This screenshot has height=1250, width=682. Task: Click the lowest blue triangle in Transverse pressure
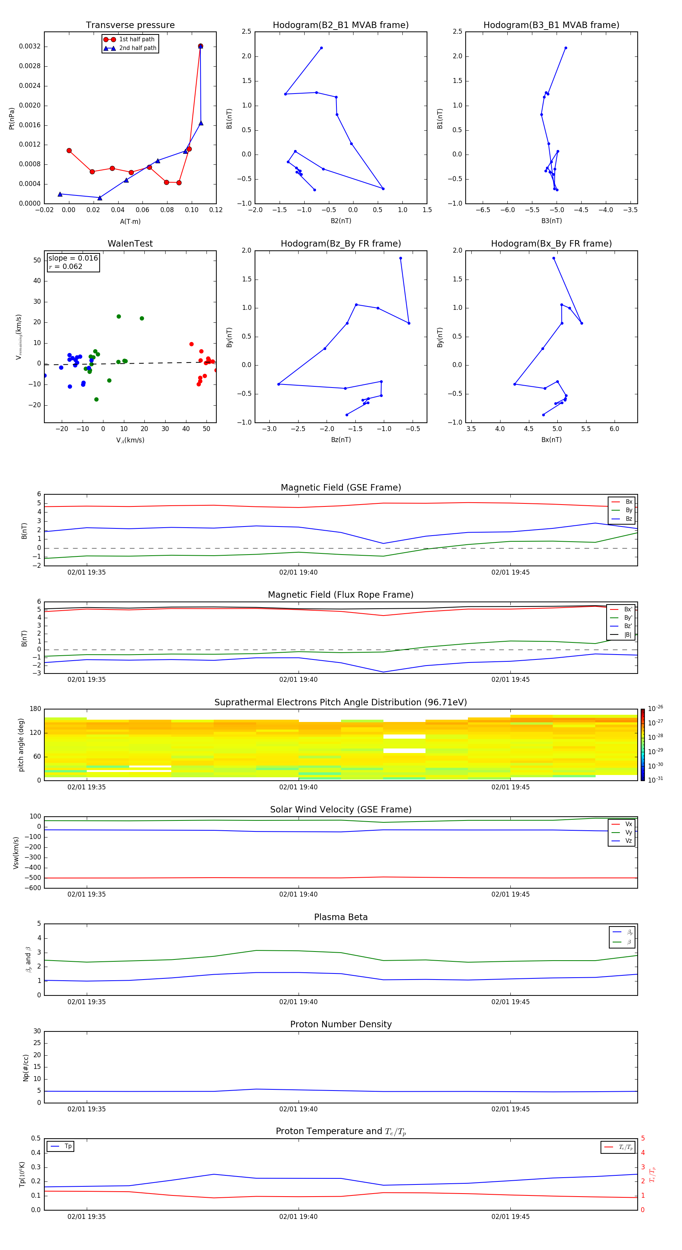click(100, 198)
